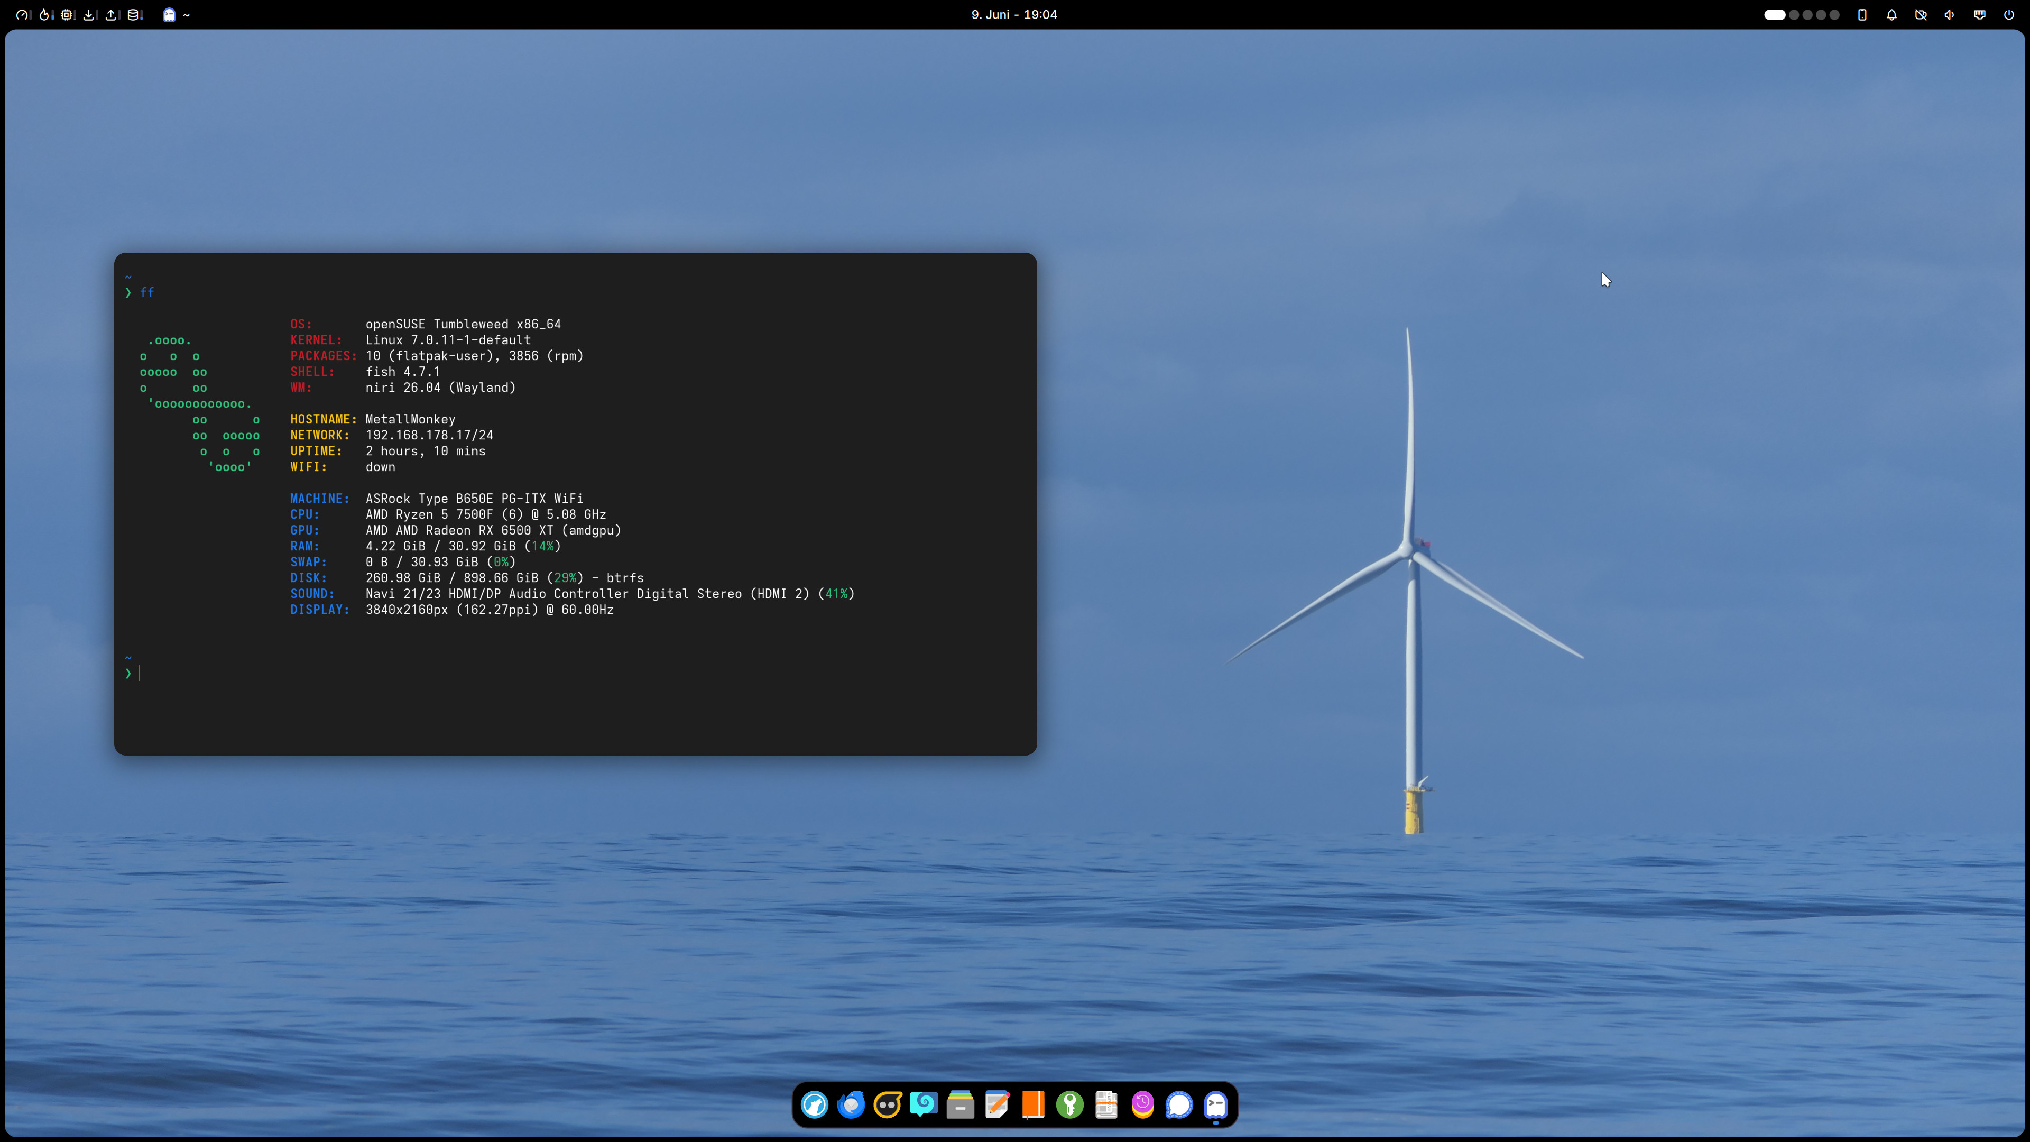Click 'niri 26.04 (Wayland)' text
Image resolution: width=2030 pixels, height=1142 pixels.
click(440, 387)
